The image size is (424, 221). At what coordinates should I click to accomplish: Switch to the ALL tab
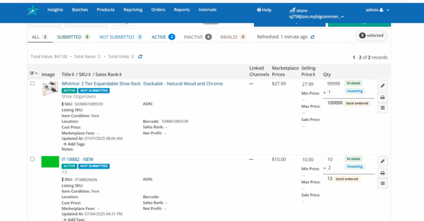coord(40,37)
